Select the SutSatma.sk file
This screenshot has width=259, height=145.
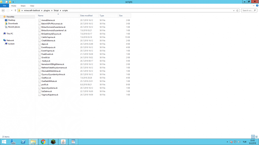[46, 91]
